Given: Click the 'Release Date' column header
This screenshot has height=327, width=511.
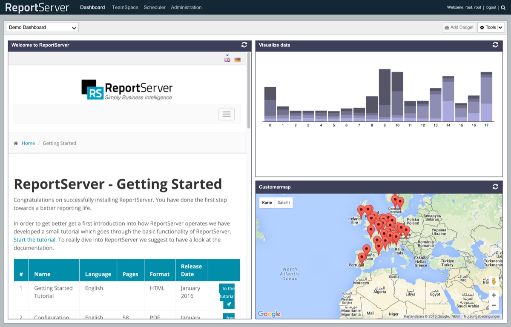Looking at the screenshot, I should (x=192, y=270).
